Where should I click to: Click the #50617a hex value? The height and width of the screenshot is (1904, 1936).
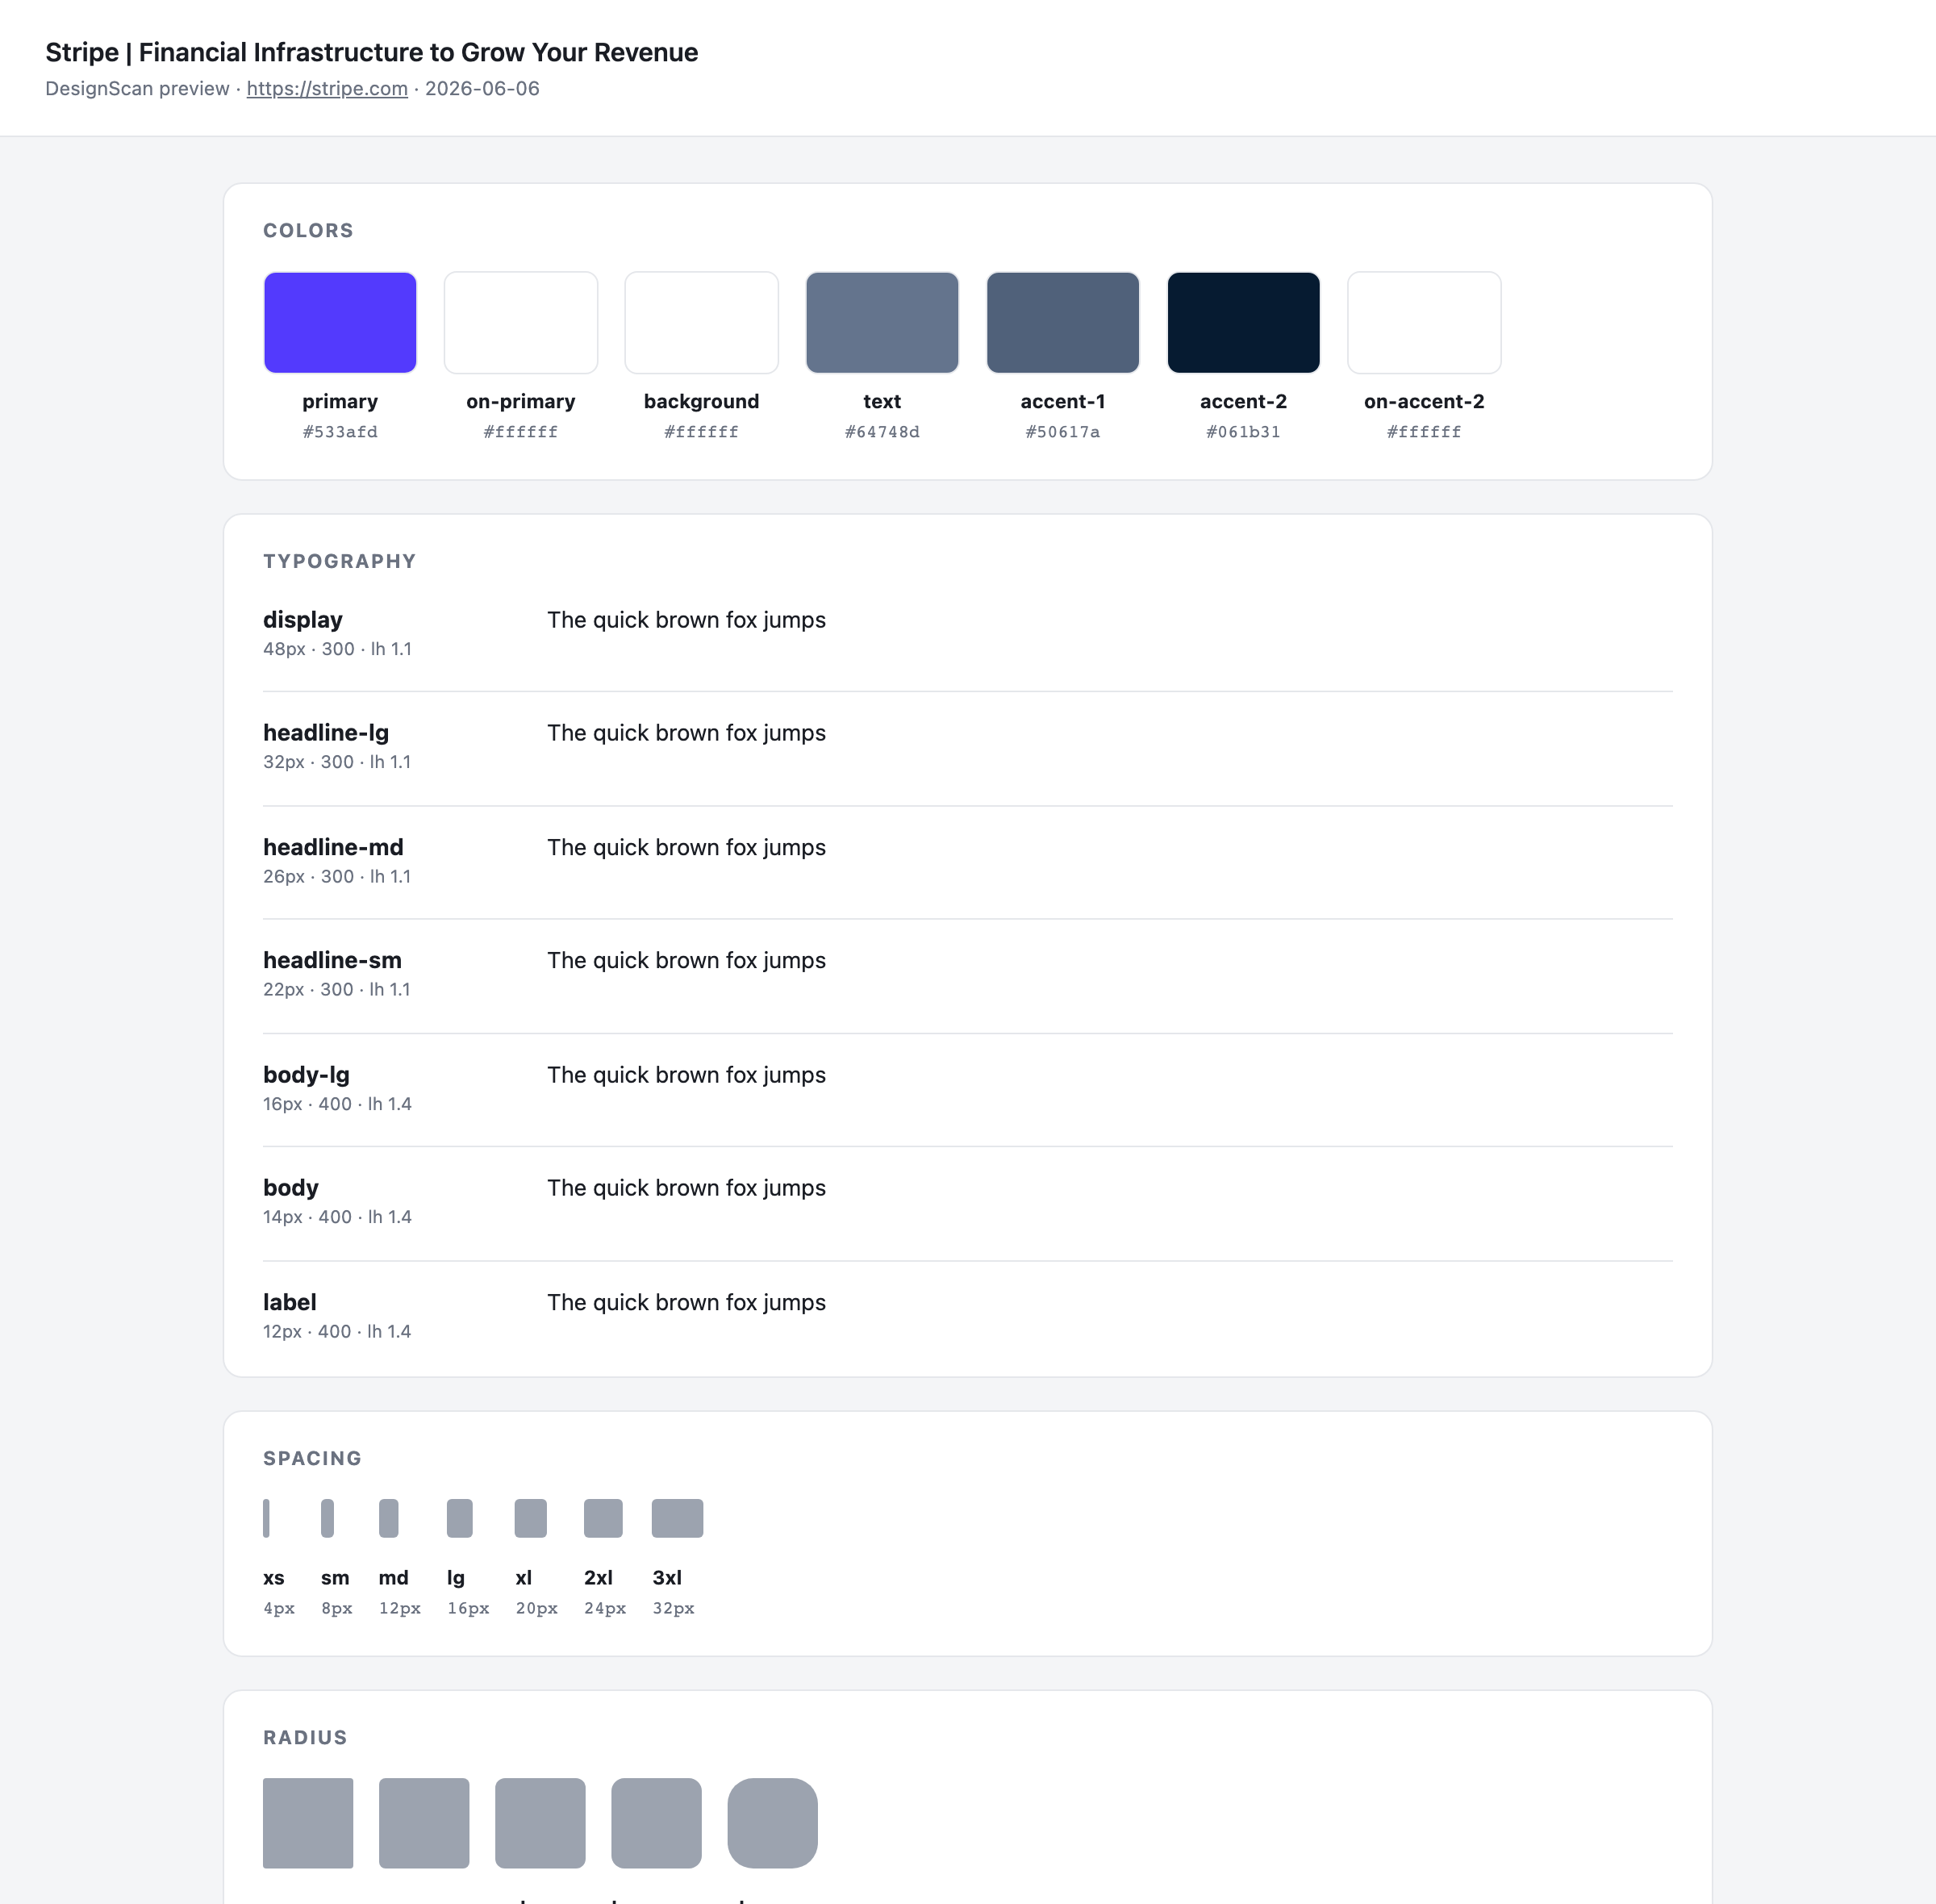pyautogui.click(x=1063, y=432)
